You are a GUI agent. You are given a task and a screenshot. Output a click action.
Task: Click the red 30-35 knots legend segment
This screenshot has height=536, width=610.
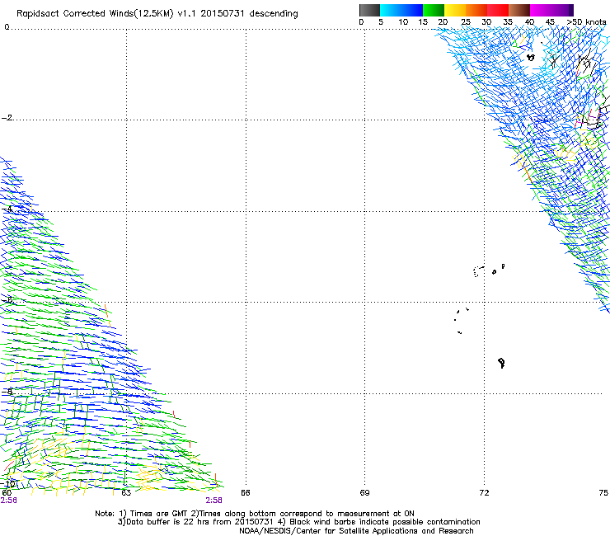point(498,10)
